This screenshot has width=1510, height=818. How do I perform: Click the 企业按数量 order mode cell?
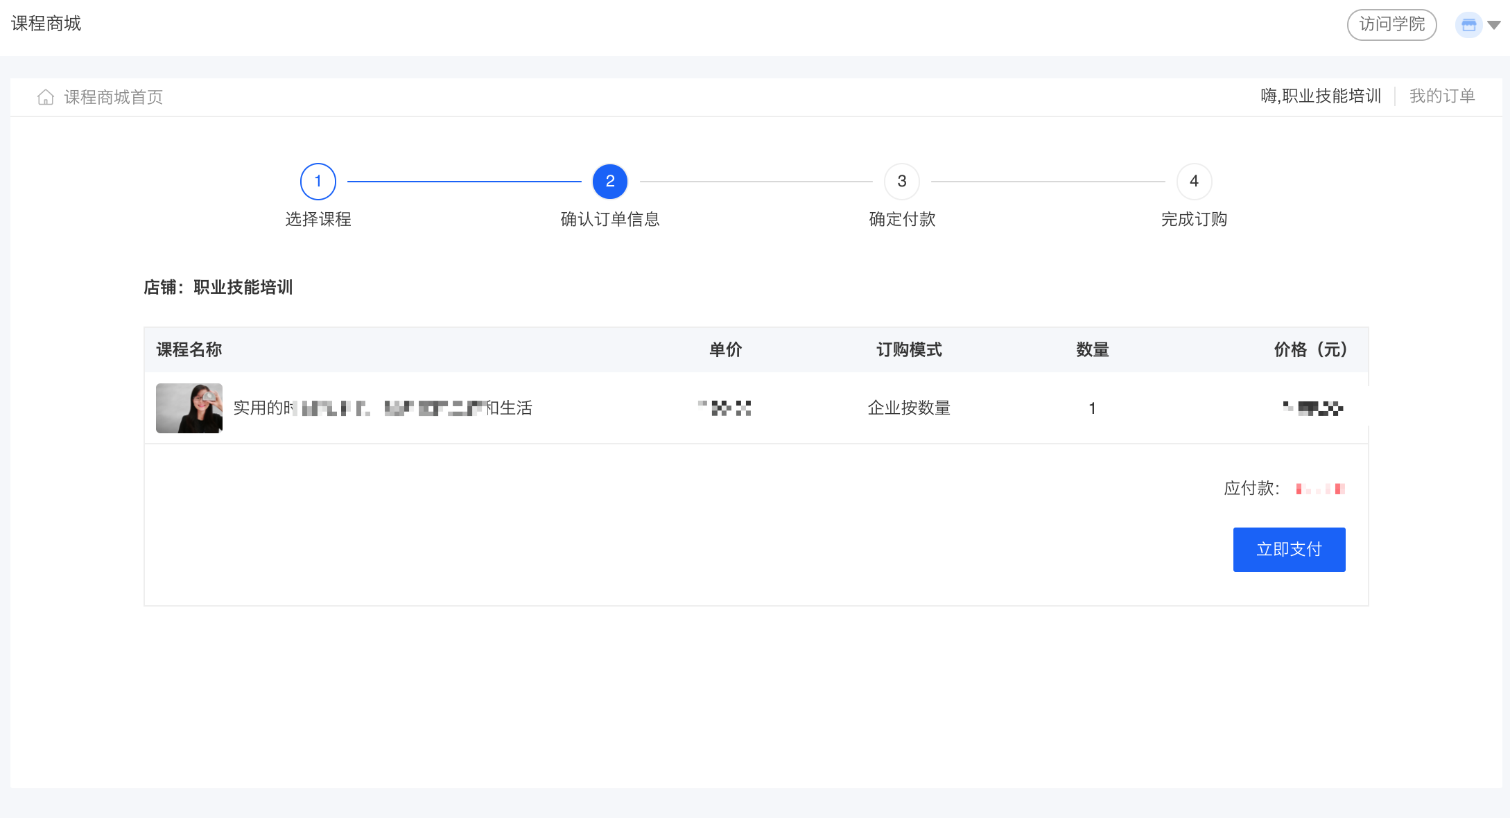[909, 408]
